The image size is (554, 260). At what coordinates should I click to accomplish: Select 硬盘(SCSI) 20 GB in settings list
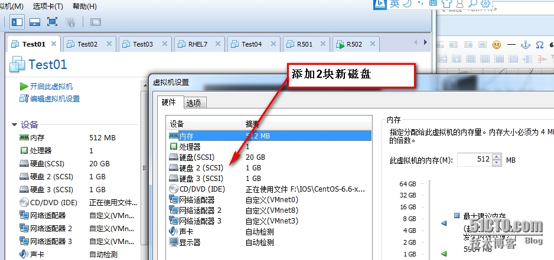click(269, 157)
